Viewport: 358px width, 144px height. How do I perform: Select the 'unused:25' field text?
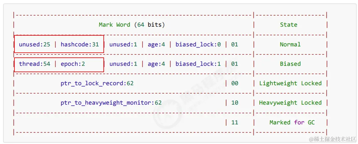[34, 44]
